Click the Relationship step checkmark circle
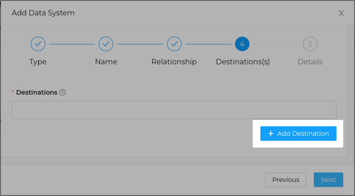 click(174, 44)
